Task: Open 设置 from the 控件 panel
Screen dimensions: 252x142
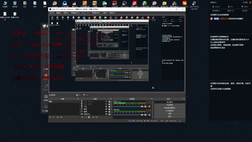Action: tap(169, 114)
